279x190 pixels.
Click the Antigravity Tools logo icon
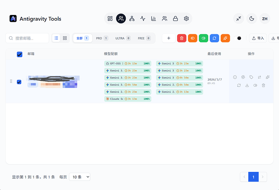coord(13,19)
